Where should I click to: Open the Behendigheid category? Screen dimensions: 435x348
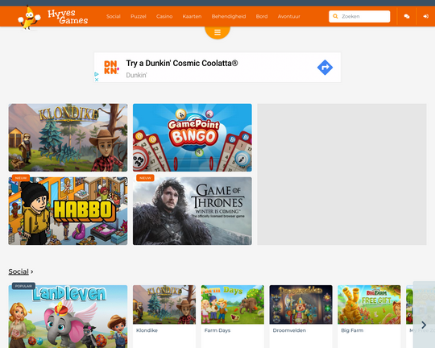pyautogui.click(x=229, y=16)
